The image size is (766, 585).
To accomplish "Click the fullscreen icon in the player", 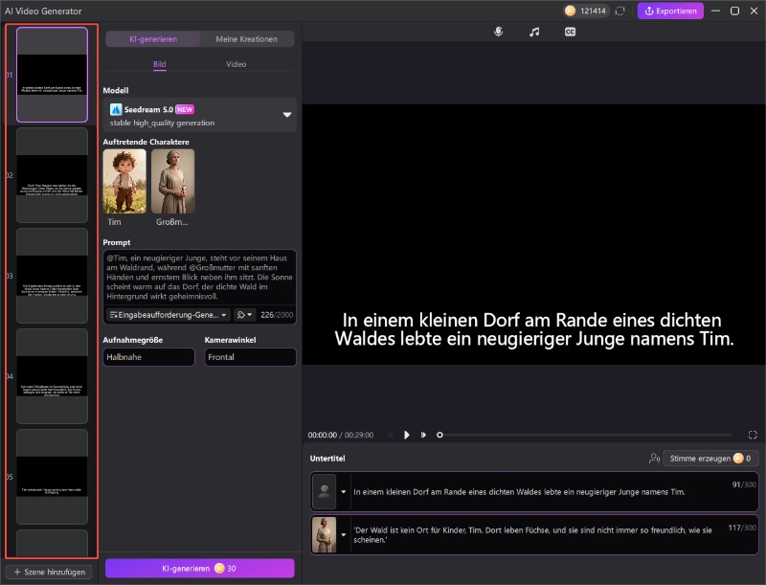I will tap(755, 434).
